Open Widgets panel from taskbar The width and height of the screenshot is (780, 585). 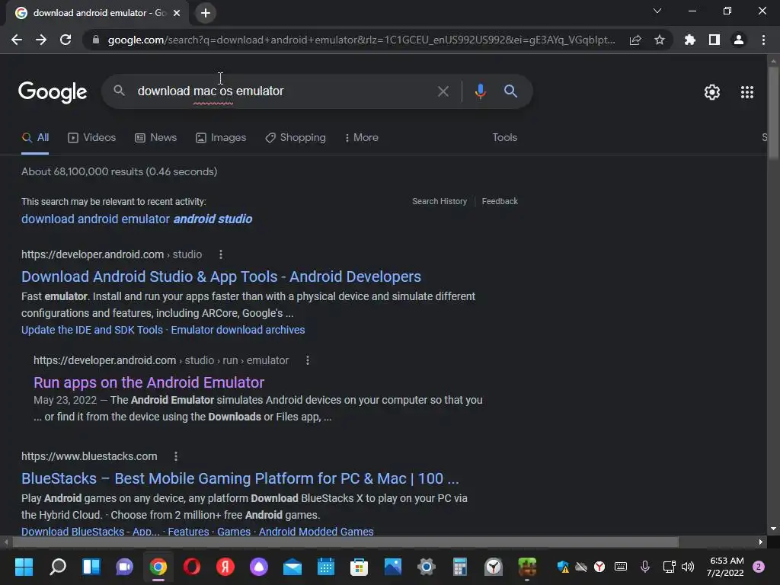[91, 567]
